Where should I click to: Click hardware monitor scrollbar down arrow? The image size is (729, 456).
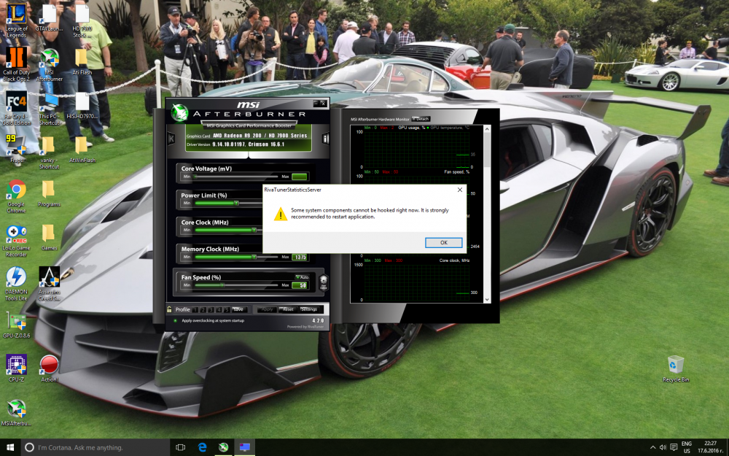pos(487,300)
